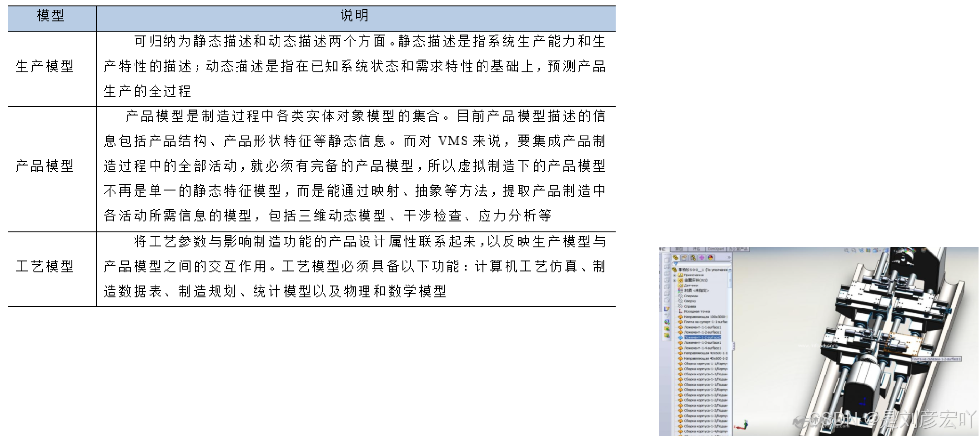Open the DimXpertManager crosshair tab icon

pyautogui.click(x=702, y=258)
